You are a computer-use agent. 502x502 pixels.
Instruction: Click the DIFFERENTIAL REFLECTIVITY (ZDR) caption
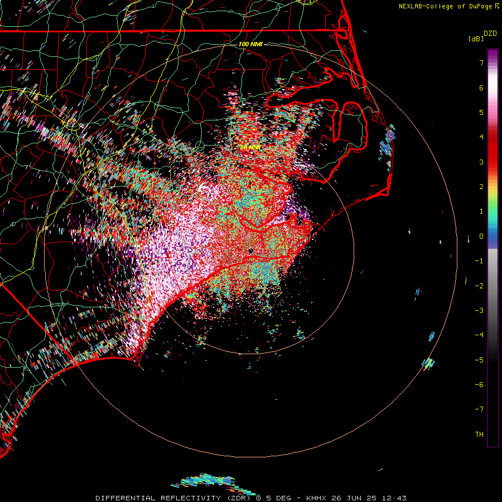click(175, 498)
